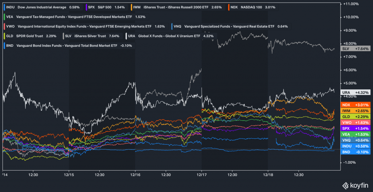373x192 pixels.
Task: Click the NDX NASDAQ 100 legend item
Action: tap(252, 7)
